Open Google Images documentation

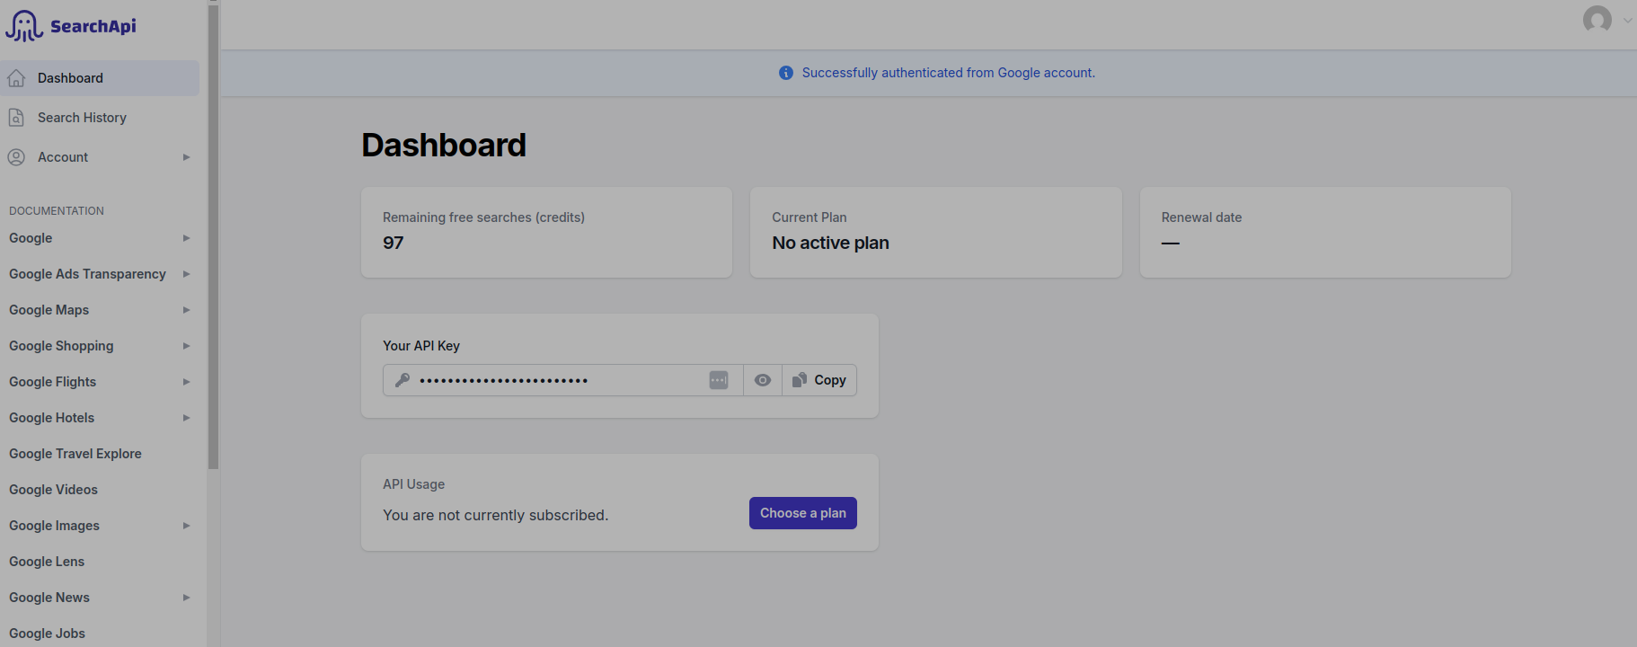pos(54,526)
